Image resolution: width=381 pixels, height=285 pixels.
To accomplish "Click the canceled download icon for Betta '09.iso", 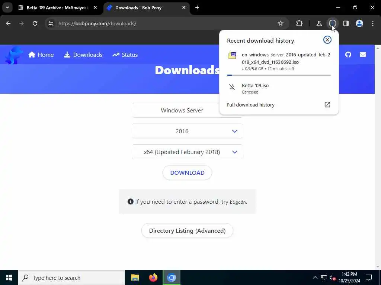I will (232, 87).
